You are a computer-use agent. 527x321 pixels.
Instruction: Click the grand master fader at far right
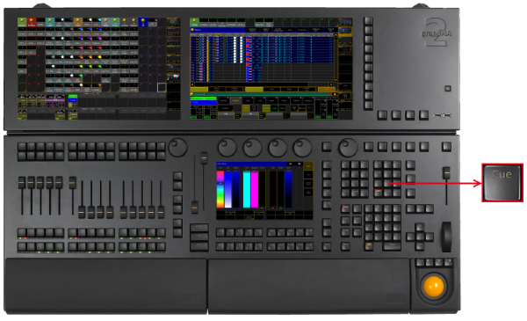[x=446, y=172]
